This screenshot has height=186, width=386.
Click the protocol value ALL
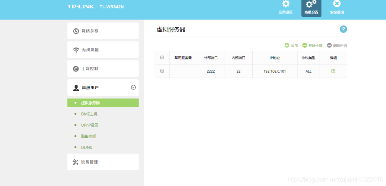[x=309, y=71]
